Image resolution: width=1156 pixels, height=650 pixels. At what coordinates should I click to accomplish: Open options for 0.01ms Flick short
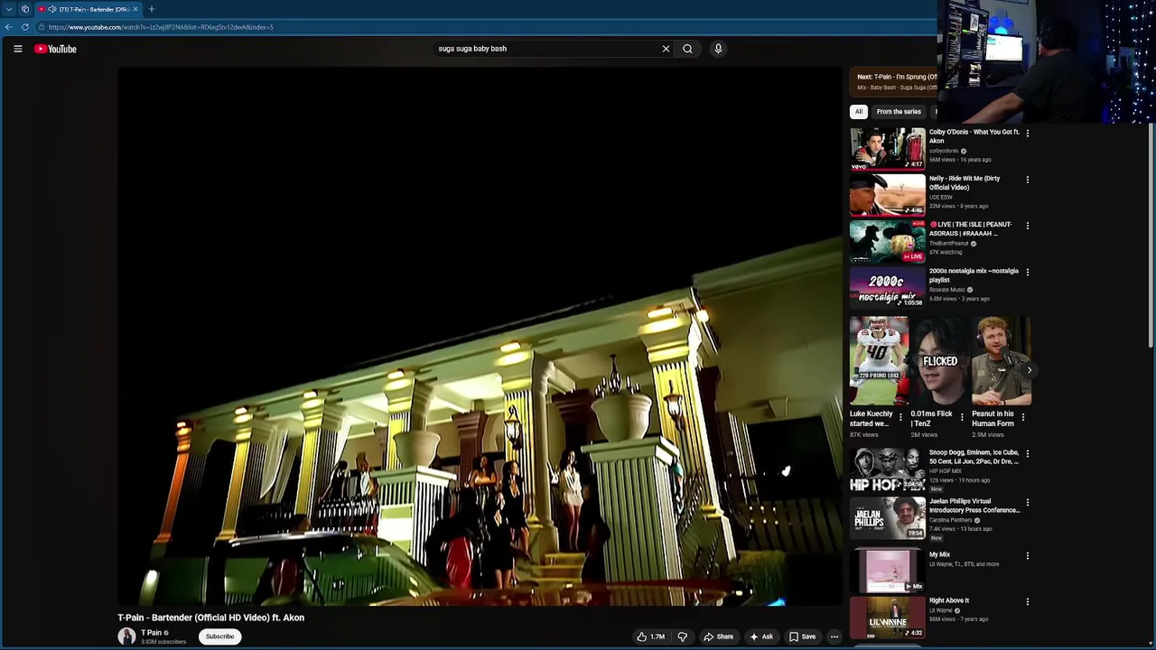962,417
